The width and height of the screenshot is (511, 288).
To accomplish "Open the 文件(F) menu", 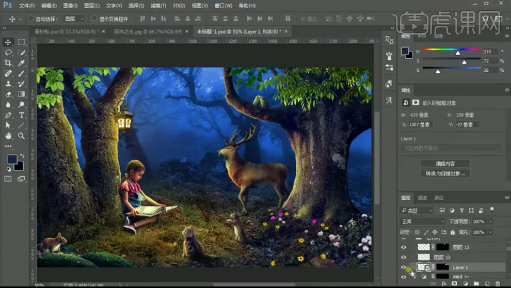I will point(27,6).
